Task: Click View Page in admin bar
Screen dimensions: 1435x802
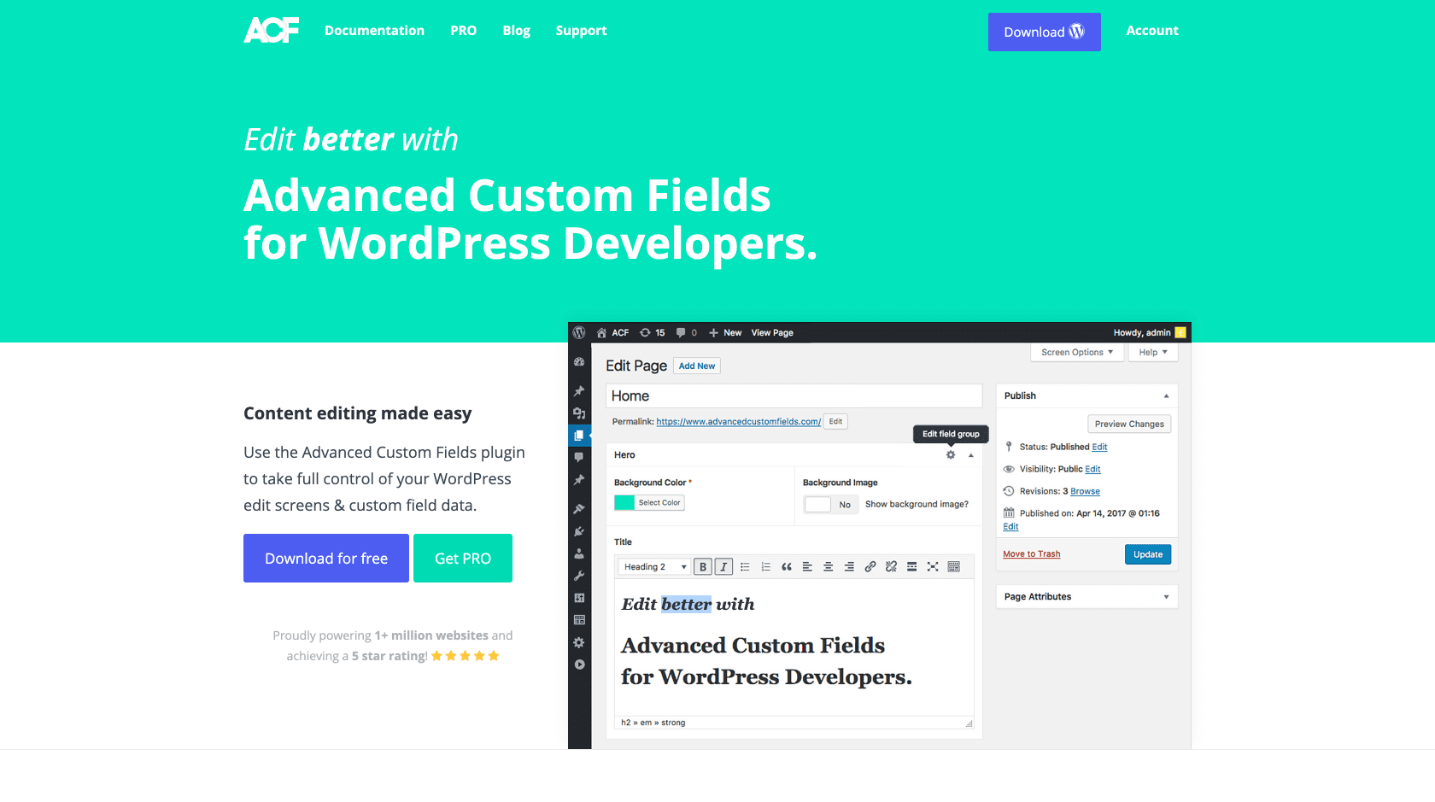Action: tap(772, 333)
